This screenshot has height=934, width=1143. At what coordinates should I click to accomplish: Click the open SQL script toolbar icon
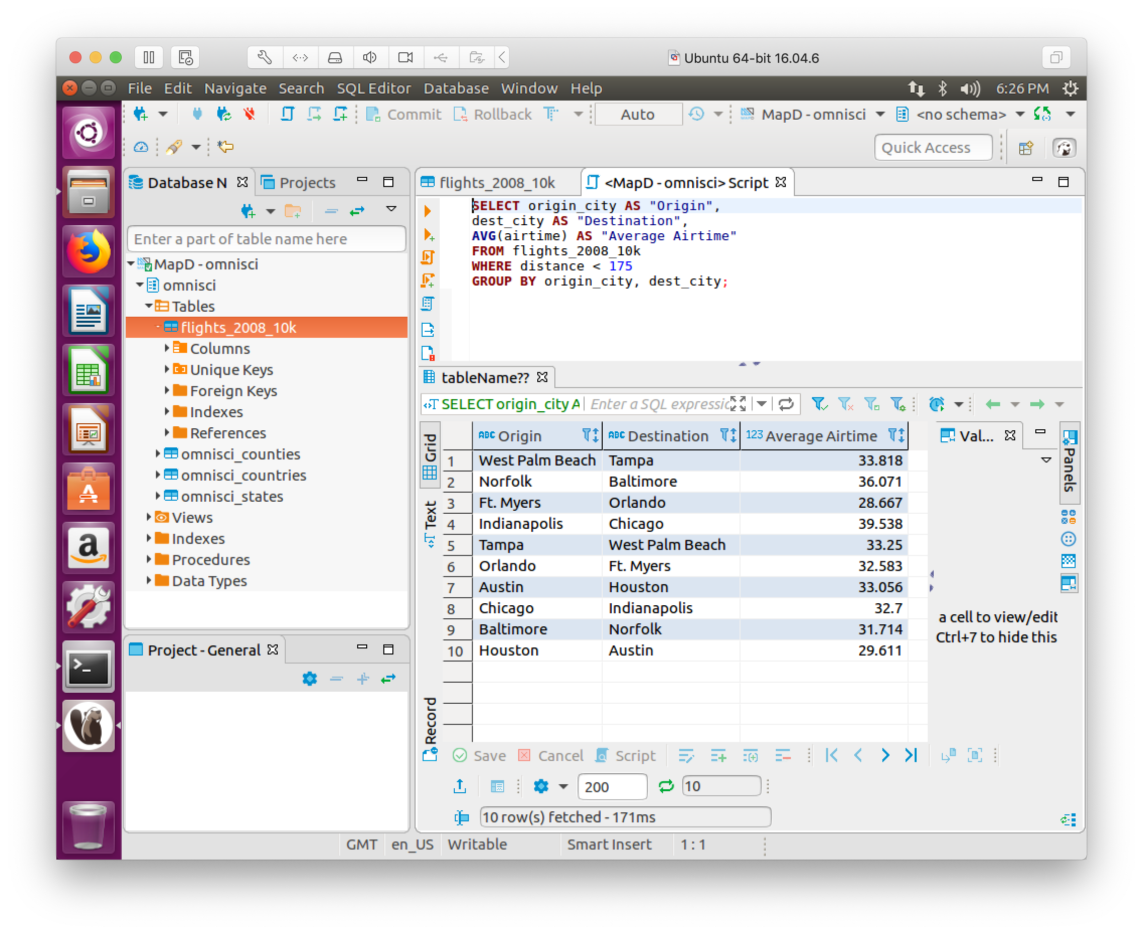(x=287, y=114)
